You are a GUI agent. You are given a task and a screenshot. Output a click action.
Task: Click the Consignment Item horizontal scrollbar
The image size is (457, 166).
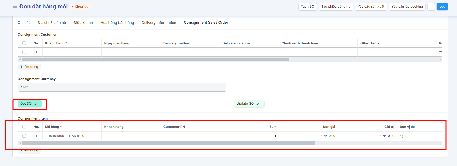(168, 143)
